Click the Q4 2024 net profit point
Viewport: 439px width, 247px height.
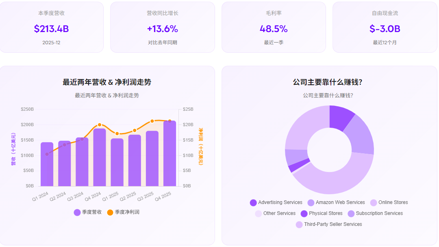tap(100, 125)
